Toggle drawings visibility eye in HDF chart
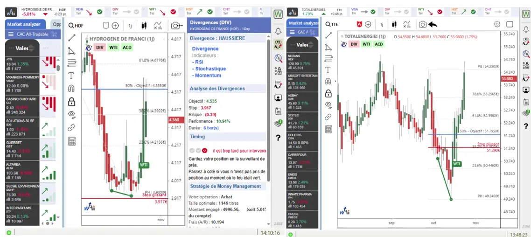The height and width of the screenshot is (237, 531). coord(71,114)
